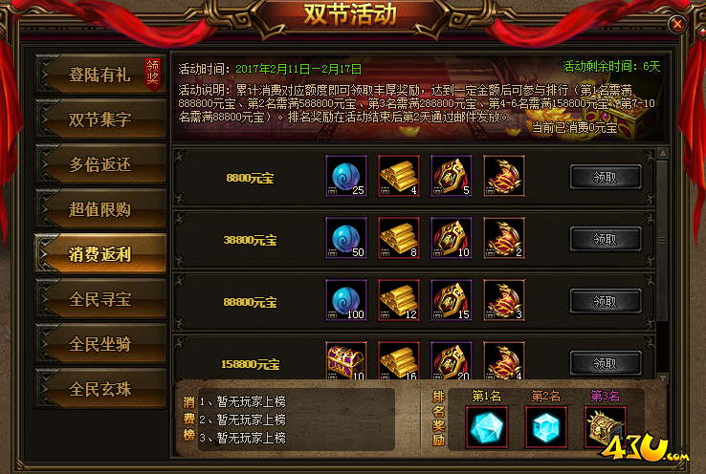This screenshot has width=706, height=474.
Task: View the 第1名 crystal ranking reward
Action: click(x=487, y=427)
